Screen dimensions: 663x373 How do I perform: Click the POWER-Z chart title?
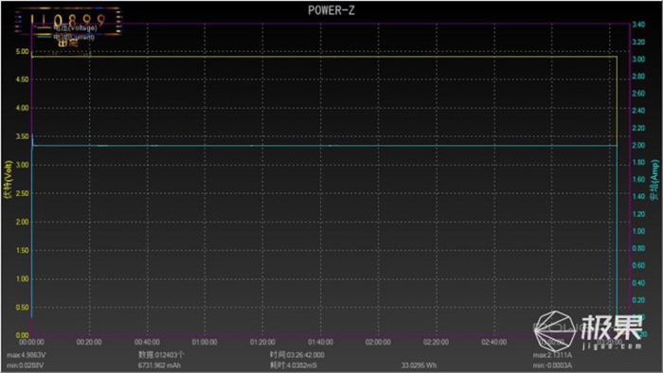click(x=331, y=10)
